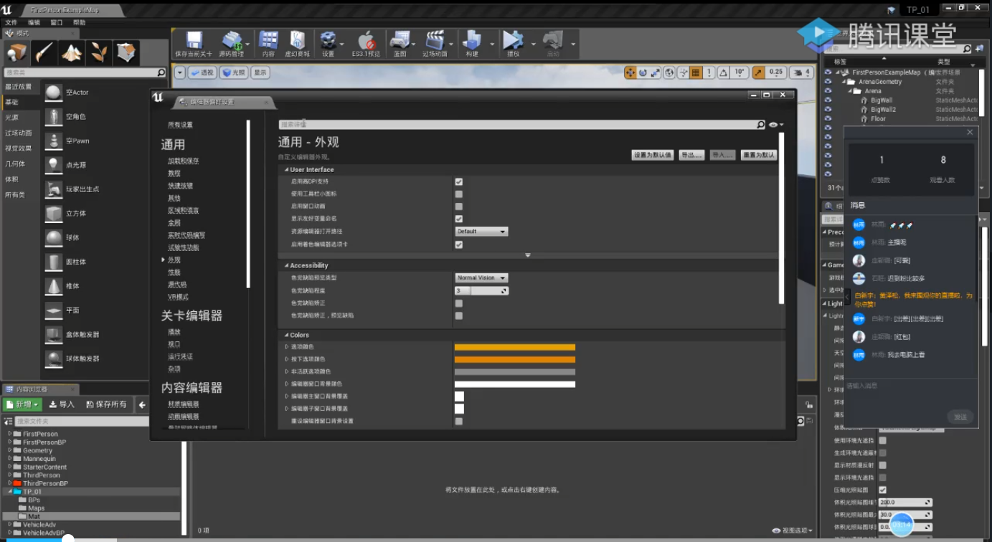Expand the 按下选项颜色 color property
The height and width of the screenshot is (542, 992).
point(287,359)
